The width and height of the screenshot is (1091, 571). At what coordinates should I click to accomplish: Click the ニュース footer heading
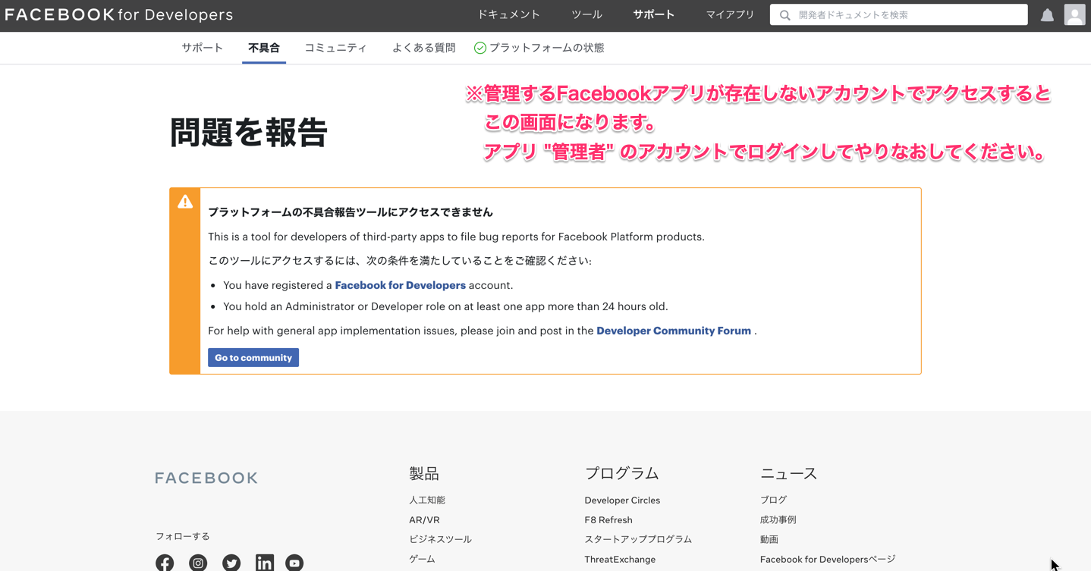click(x=788, y=473)
